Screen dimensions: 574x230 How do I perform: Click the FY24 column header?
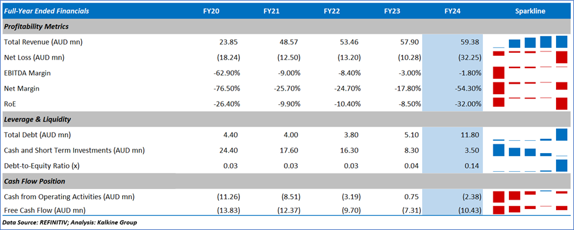pyautogui.click(x=452, y=11)
